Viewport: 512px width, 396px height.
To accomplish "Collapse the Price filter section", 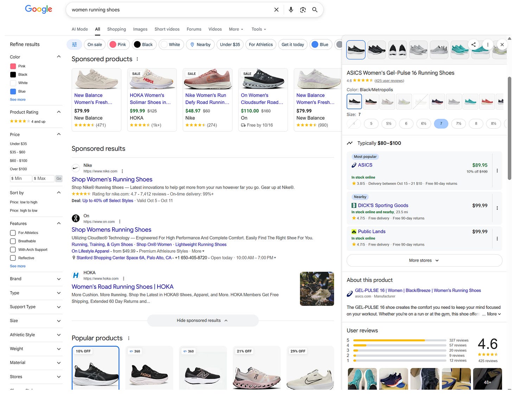I will click(x=59, y=134).
